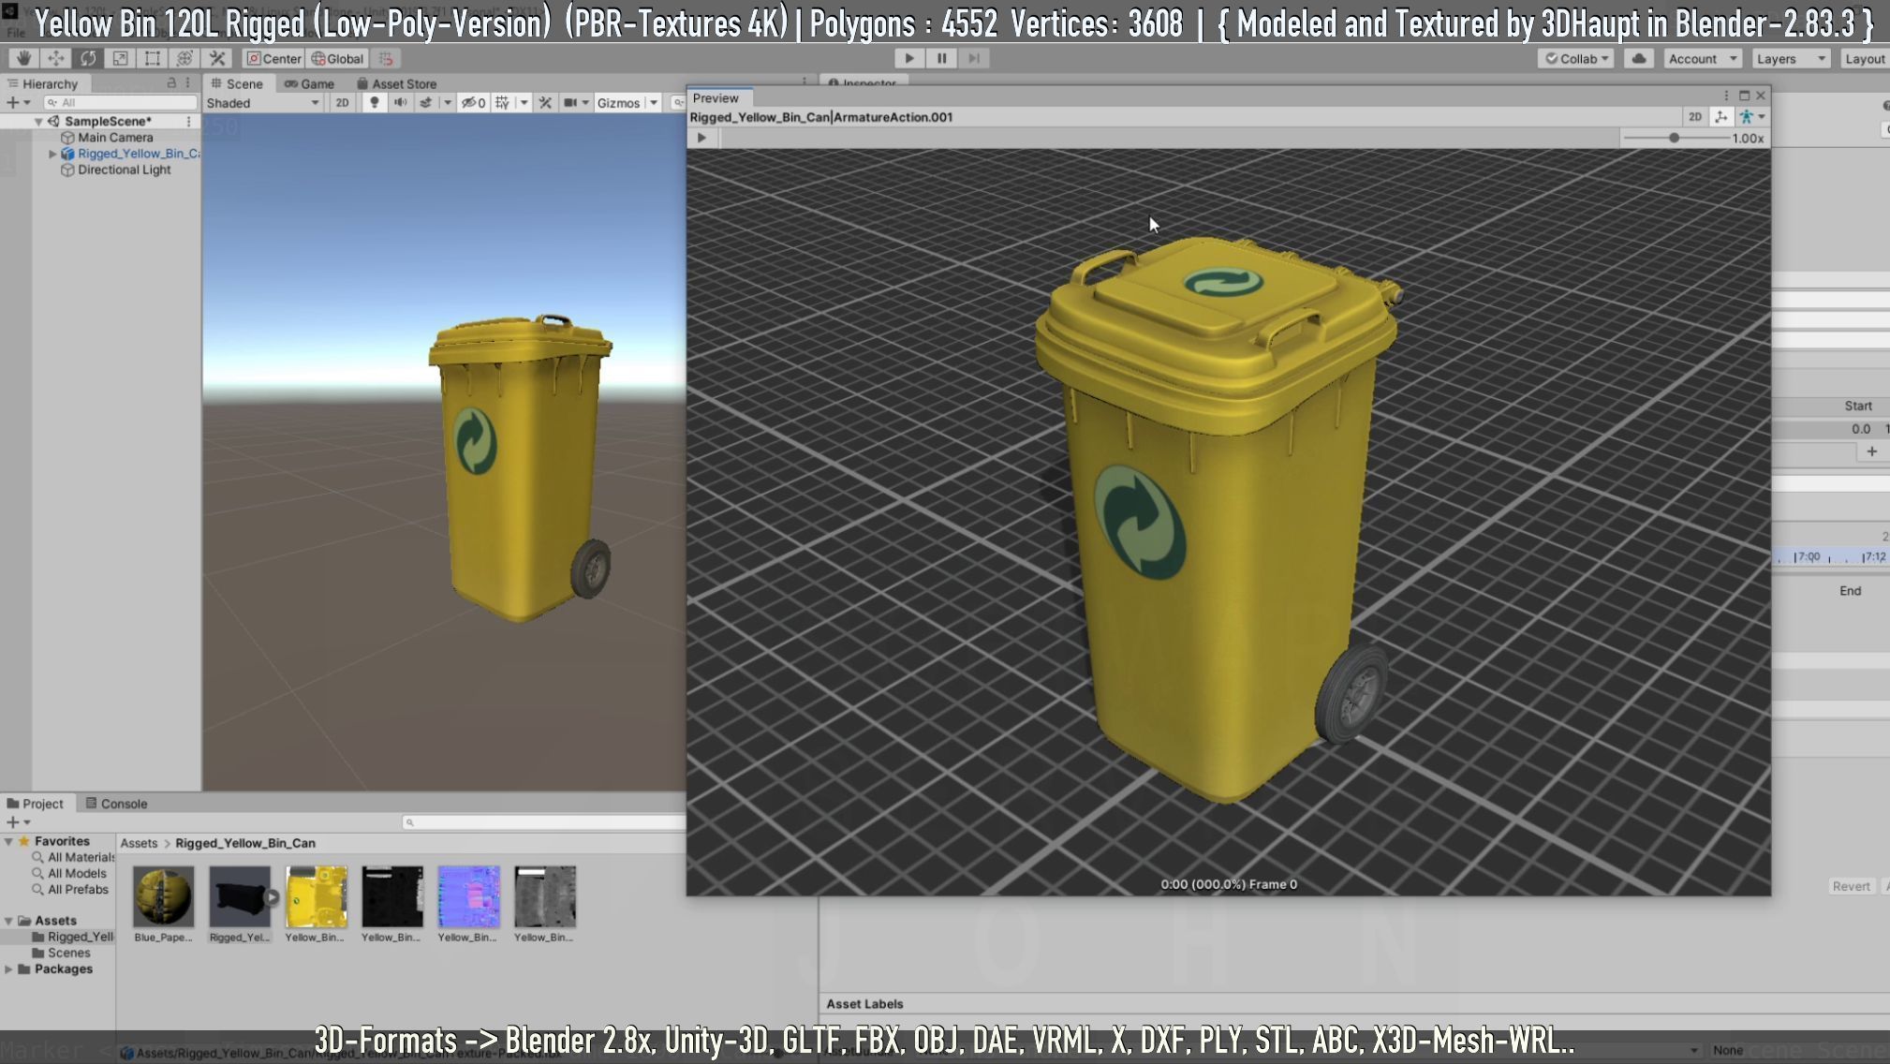Screen dimensions: 1890x1064
Task: Select Main Camera in the Hierarchy
Action: point(115,138)
